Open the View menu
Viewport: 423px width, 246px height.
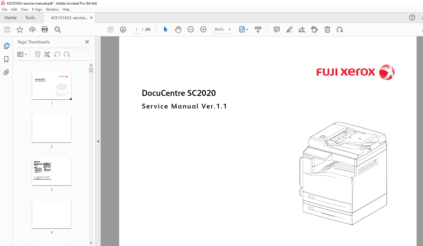point(24,9)
